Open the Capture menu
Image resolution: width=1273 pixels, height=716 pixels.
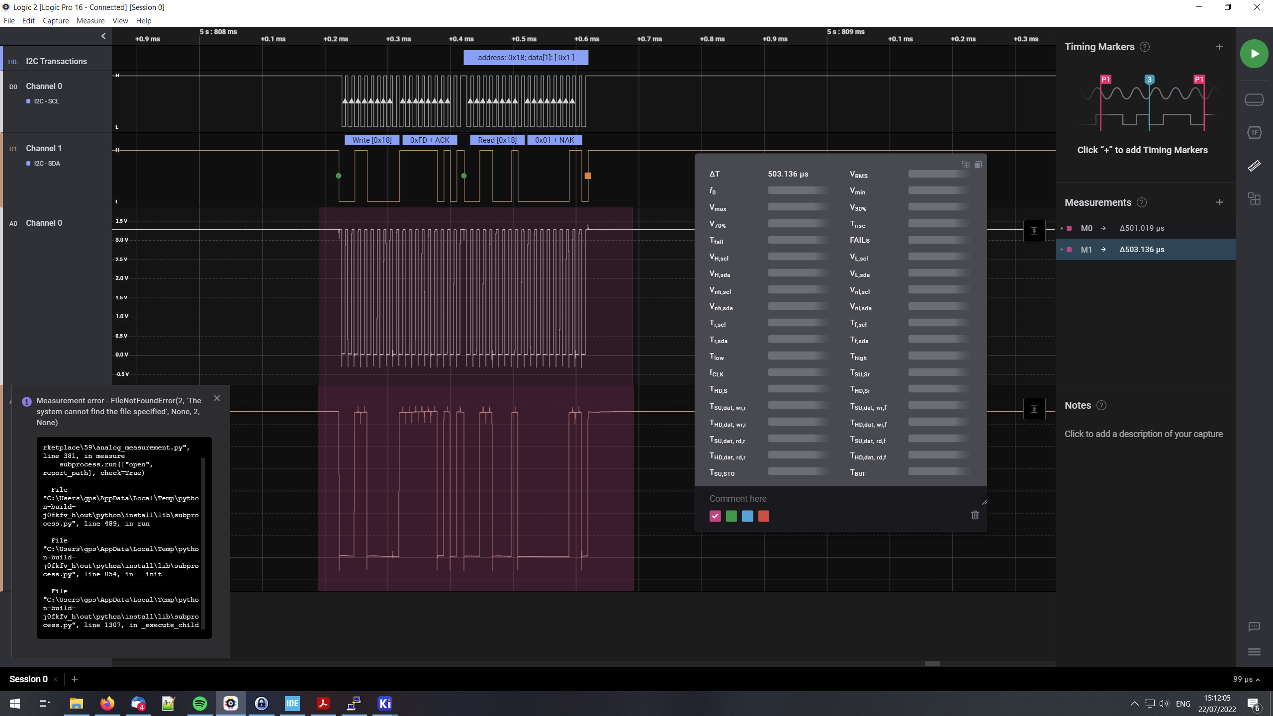tap(56, 21)
